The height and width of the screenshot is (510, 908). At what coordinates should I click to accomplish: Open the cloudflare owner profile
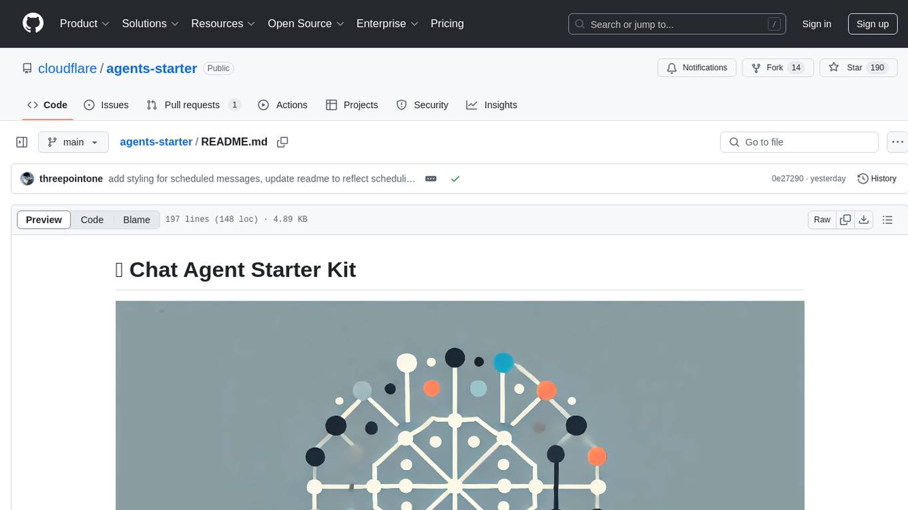click(67, 68)
